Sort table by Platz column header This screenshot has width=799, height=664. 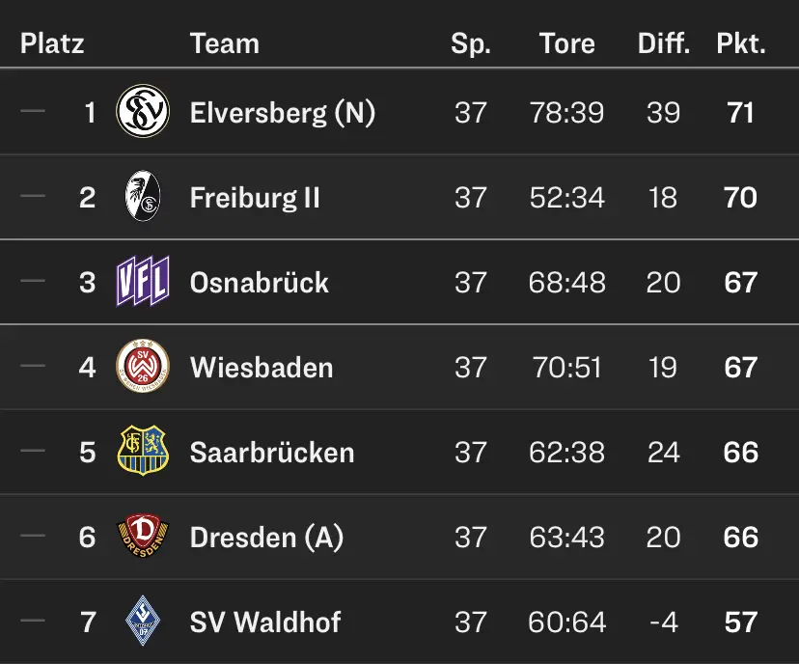[52, 43]
